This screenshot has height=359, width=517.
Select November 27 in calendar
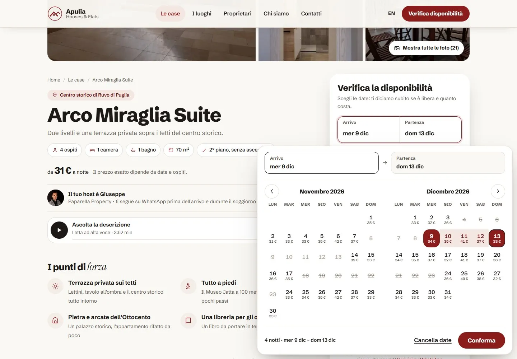coord(338,294)
